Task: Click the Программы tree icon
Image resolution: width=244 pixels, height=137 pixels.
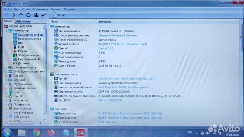Action: pos(11,105)
